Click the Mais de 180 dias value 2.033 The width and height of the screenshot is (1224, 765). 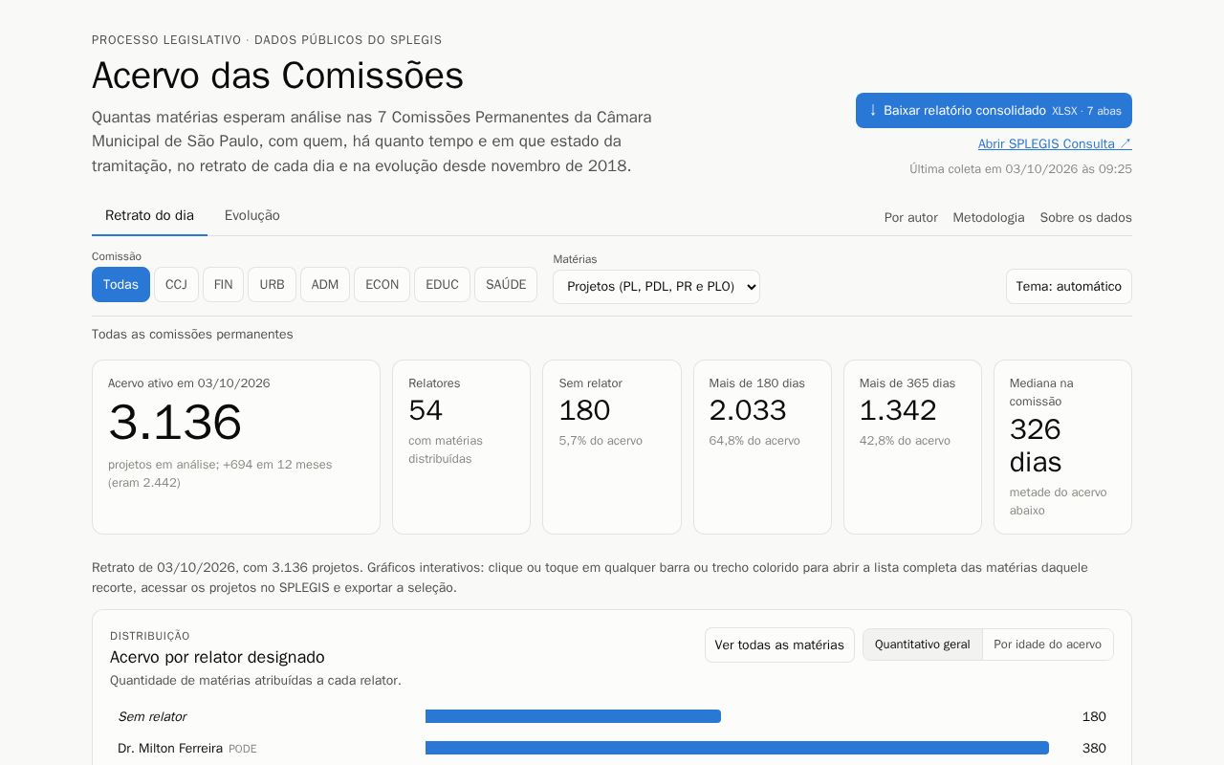point(748,410)
